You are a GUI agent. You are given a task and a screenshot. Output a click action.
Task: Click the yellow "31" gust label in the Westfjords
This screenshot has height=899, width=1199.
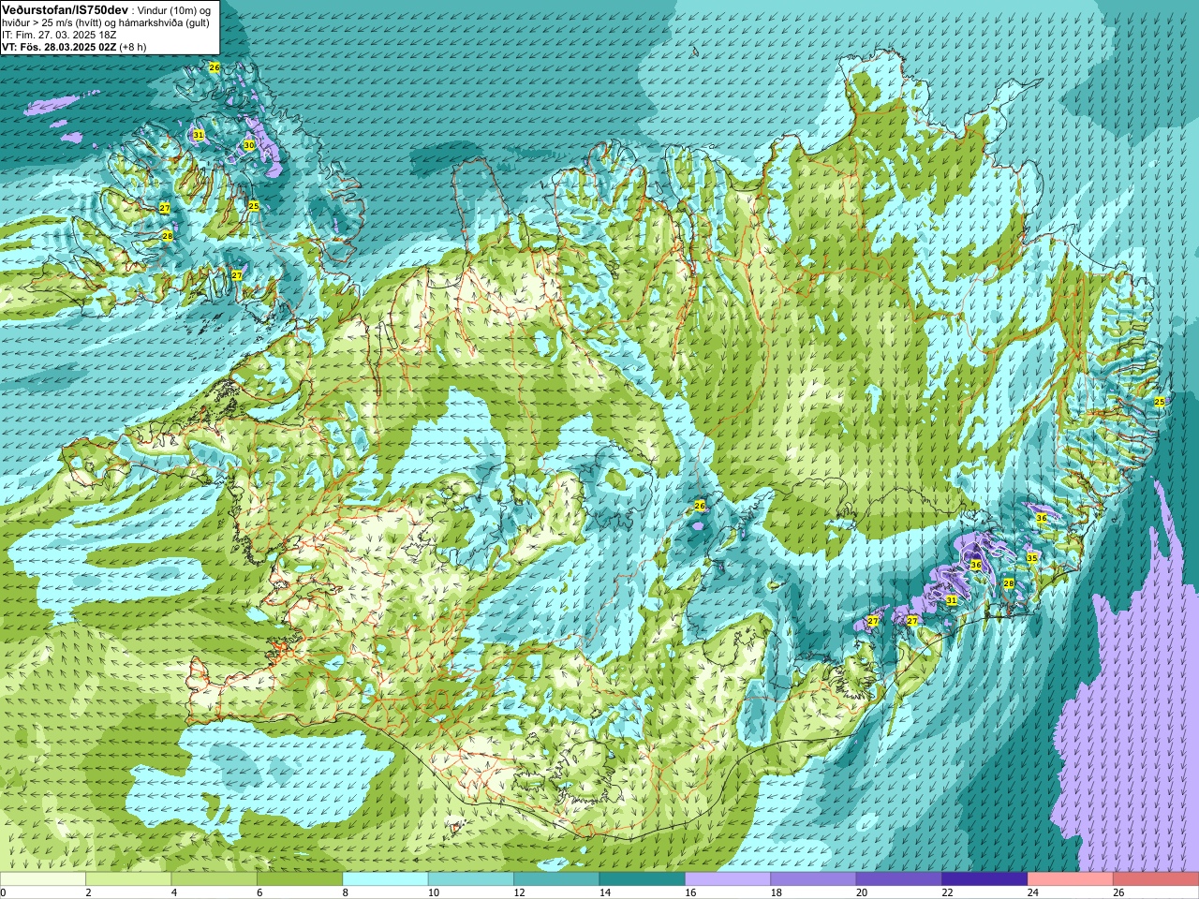198,135
